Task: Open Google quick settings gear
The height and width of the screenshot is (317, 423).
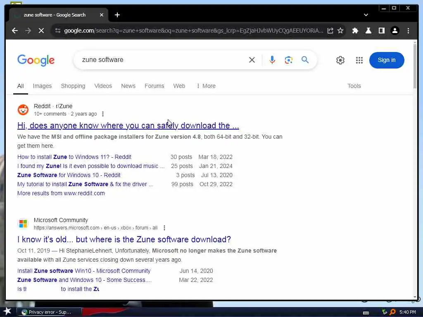Action: point(340,60)
